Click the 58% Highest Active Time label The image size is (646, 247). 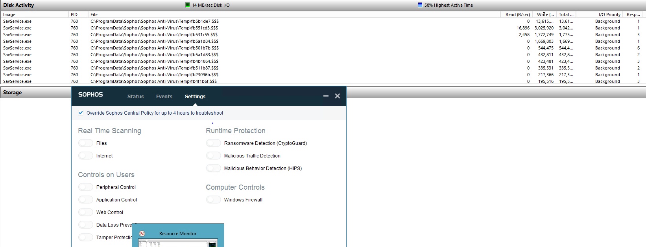point(449,5)
